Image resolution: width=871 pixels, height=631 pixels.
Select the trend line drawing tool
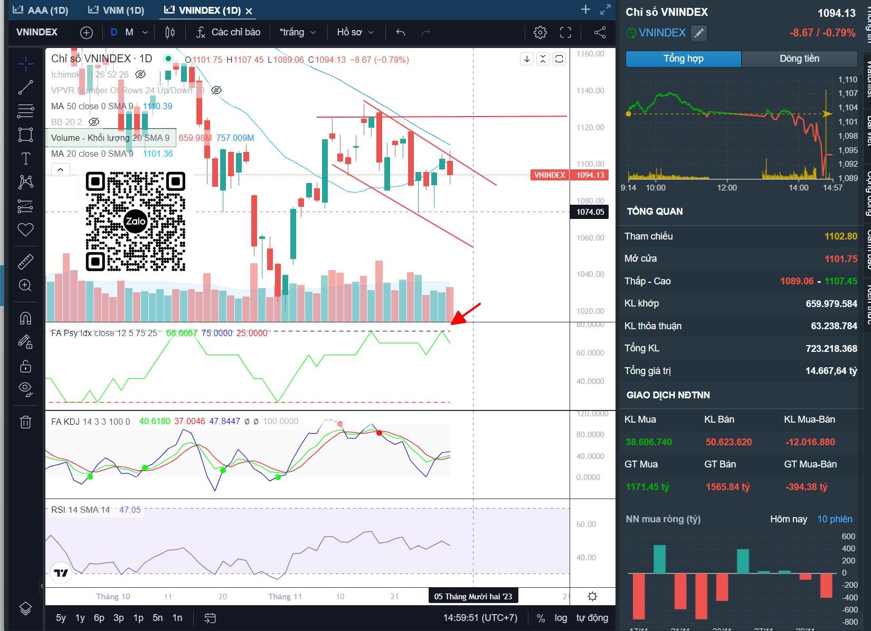(x=25, y=88)
